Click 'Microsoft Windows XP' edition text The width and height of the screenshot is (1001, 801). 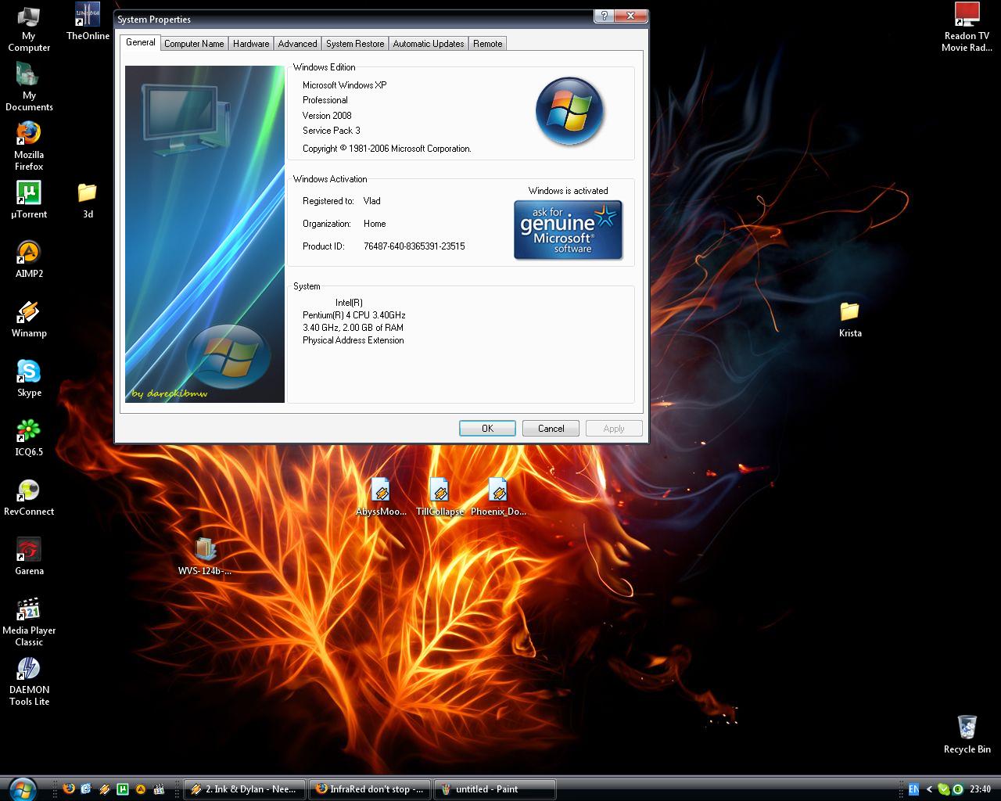pos(345,85)
